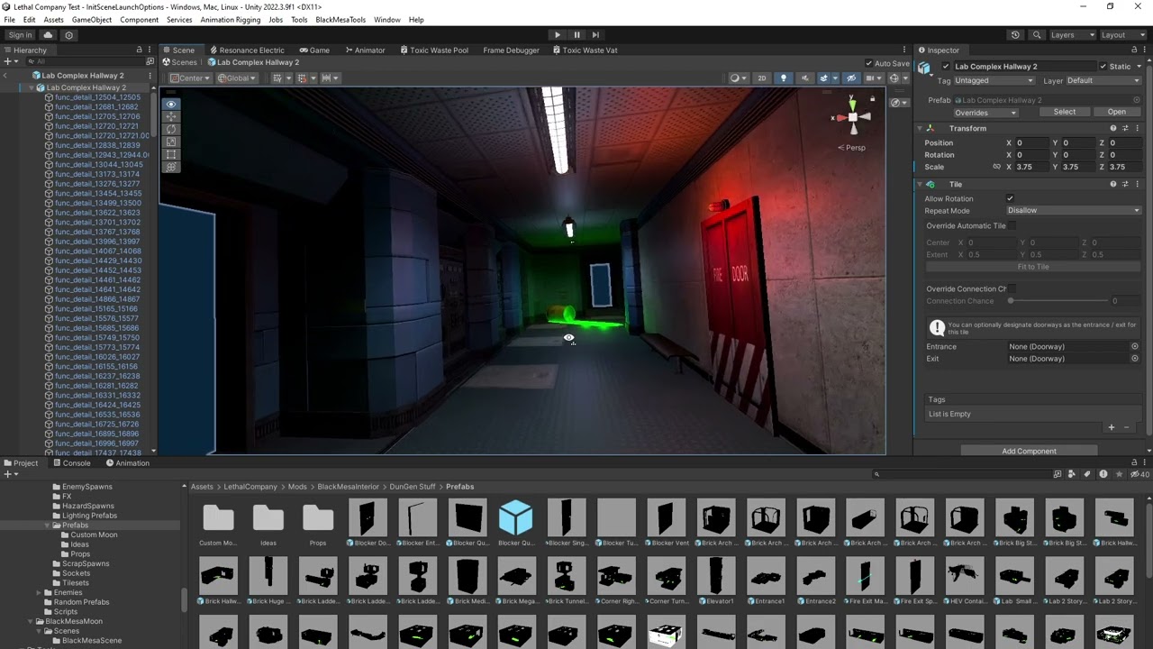This screenshot has width=1153, height=649.
Task: Toggle the Static checkbox
Action: [1103, 67]
